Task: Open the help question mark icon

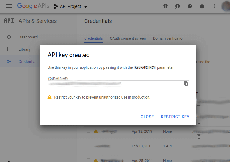Action: 190,6
